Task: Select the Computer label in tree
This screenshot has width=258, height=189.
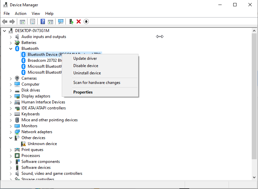Action: pyautogui.click(x=30, y=84)
